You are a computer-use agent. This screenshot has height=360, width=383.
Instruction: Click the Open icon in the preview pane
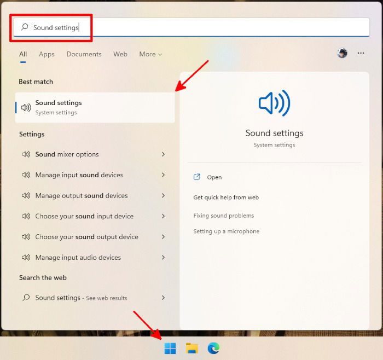pos(197,177)
